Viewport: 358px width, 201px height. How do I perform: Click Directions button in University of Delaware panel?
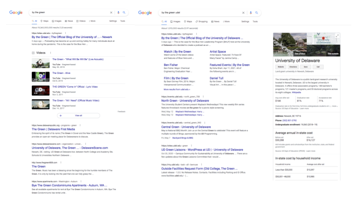click(x=293, y=67)
